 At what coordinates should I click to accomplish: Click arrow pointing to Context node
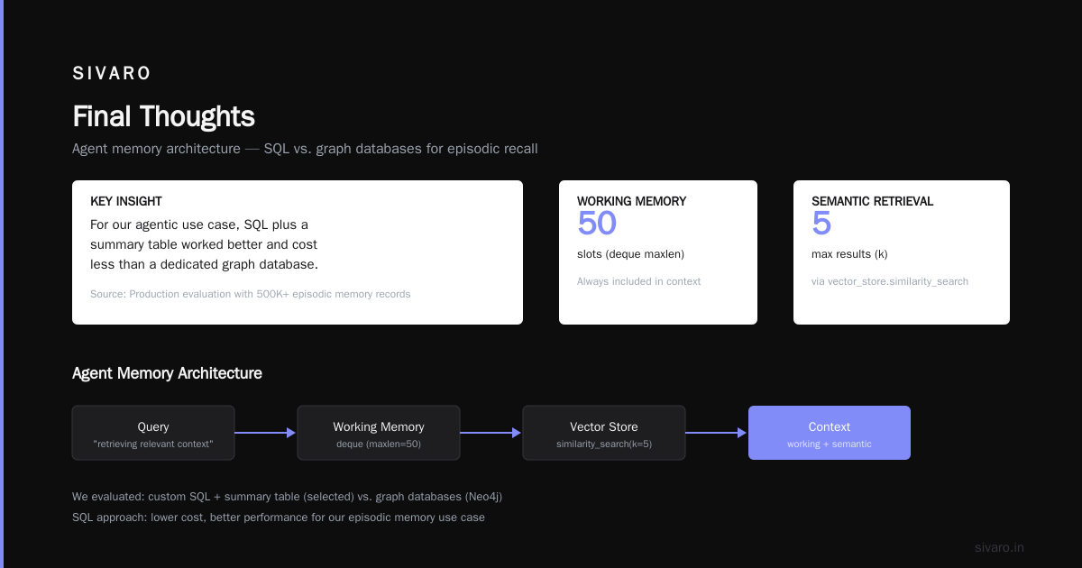click(x=717, y=433)
